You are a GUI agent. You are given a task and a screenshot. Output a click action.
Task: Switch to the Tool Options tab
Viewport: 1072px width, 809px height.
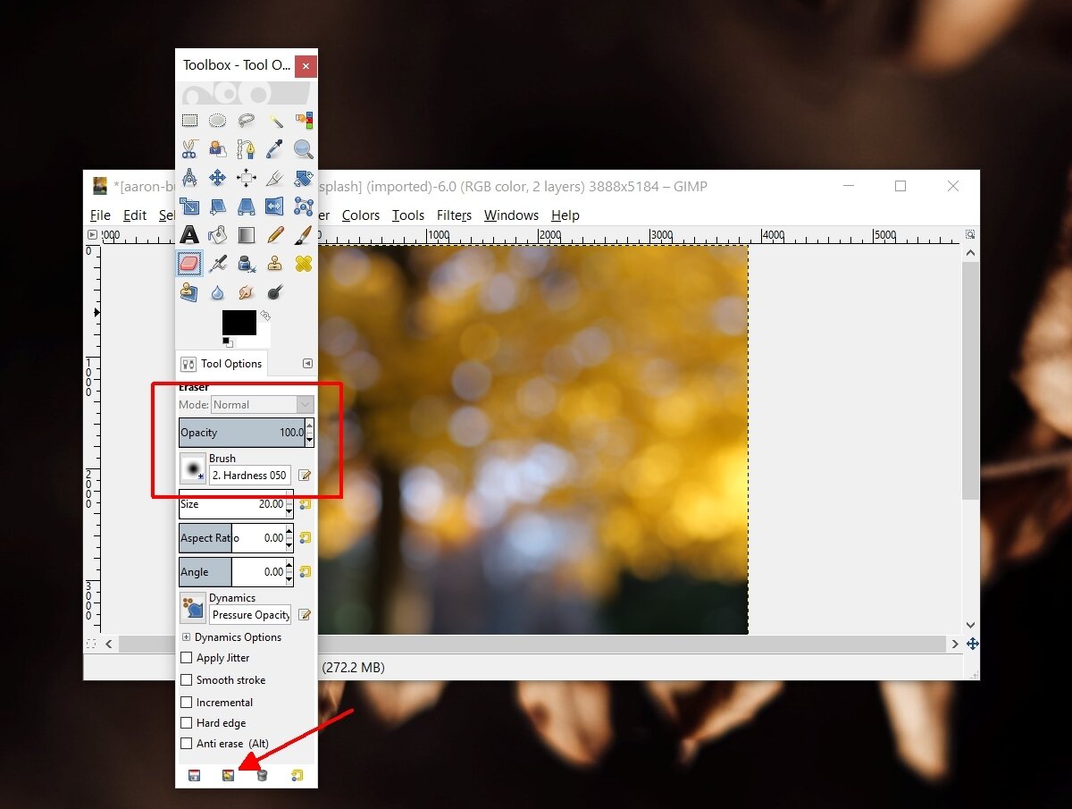[x=221, y=363]
